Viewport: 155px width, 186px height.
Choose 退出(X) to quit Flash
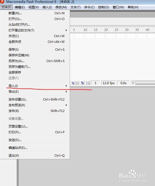click(38, 156)
